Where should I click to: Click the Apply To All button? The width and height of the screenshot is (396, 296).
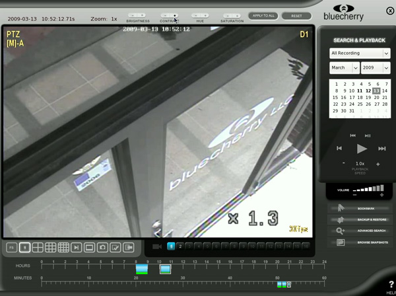click(x=263, y=16)
